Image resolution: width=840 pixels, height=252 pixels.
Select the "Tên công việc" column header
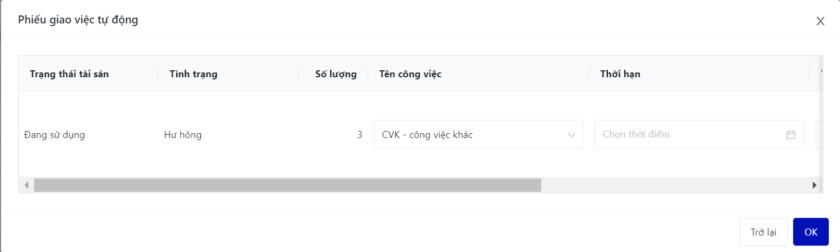tap(410, 74)
